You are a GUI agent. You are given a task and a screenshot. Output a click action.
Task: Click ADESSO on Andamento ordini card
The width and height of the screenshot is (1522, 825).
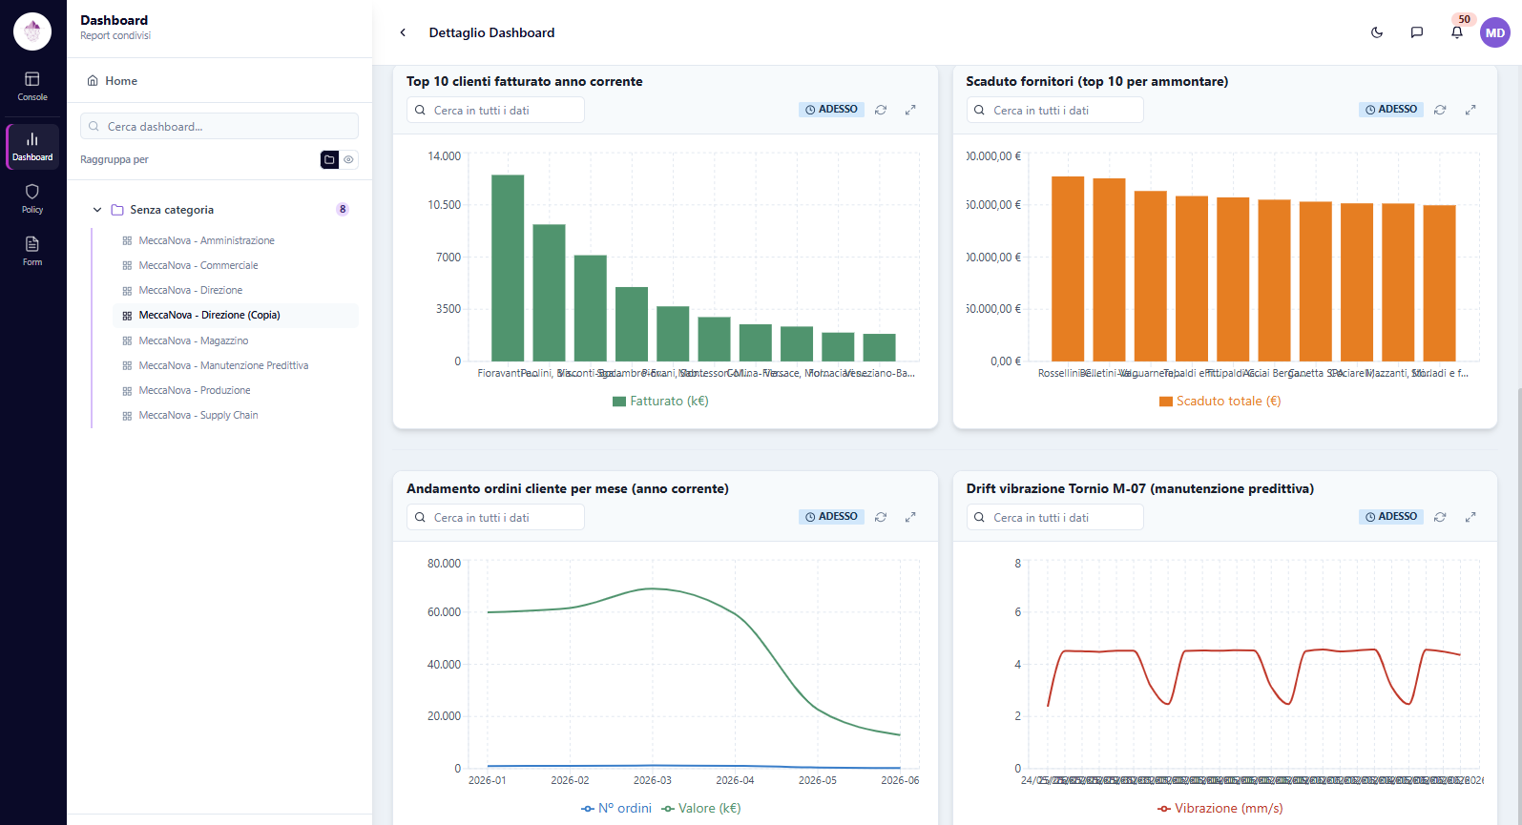coord(831,517)
